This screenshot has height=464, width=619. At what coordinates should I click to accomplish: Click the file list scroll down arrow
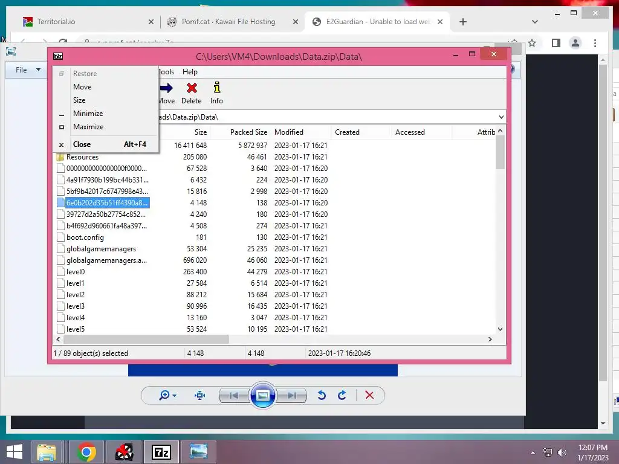click(x=500, y=329)
